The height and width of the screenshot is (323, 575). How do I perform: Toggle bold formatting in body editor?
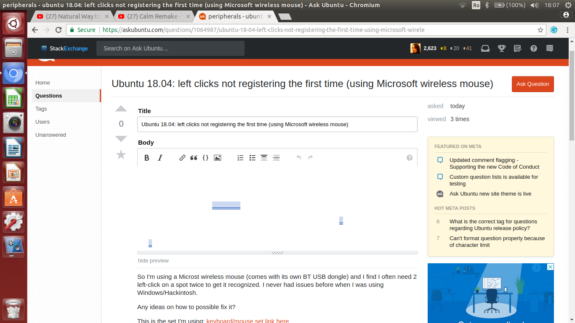(x=147, y=158)
